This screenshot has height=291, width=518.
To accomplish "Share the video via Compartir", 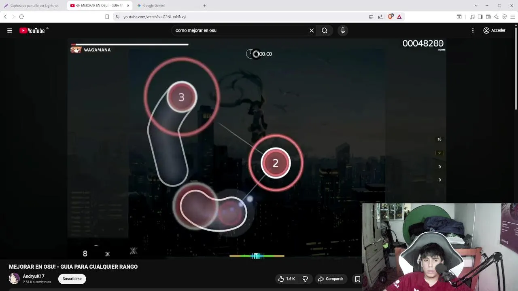I will (x=331, y=279).
